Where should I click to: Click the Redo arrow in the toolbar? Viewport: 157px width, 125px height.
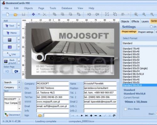pyautogui.click(x=97, y=14)
